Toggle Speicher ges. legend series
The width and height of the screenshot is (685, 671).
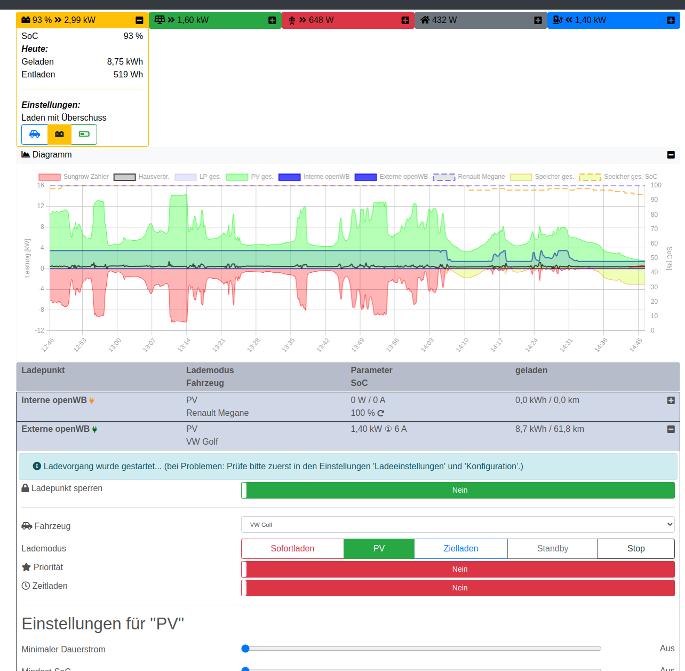[x=542, y=177]
